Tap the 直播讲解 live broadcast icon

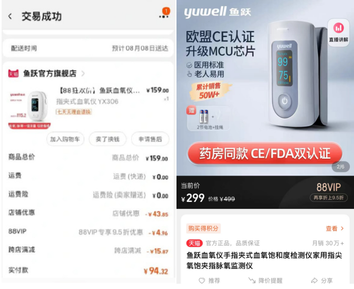[x=338, y=33]
